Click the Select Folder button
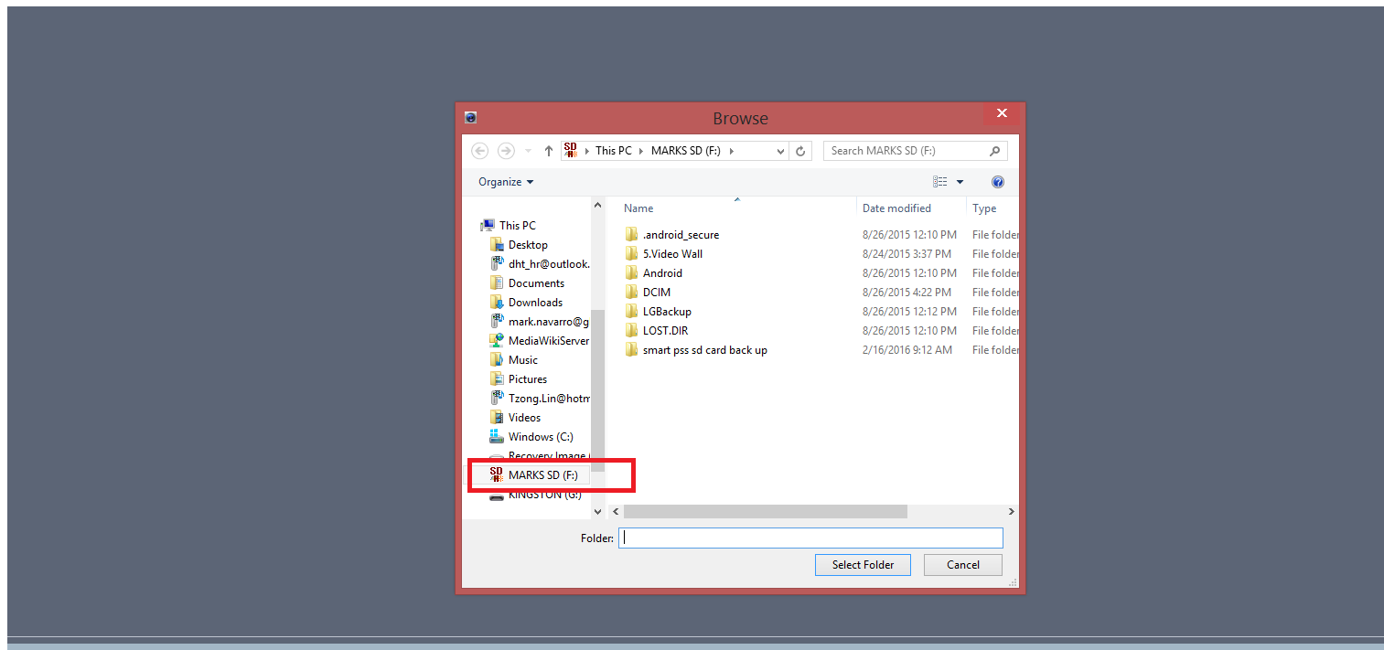The image size is (1384, 650). pos(863,565)
